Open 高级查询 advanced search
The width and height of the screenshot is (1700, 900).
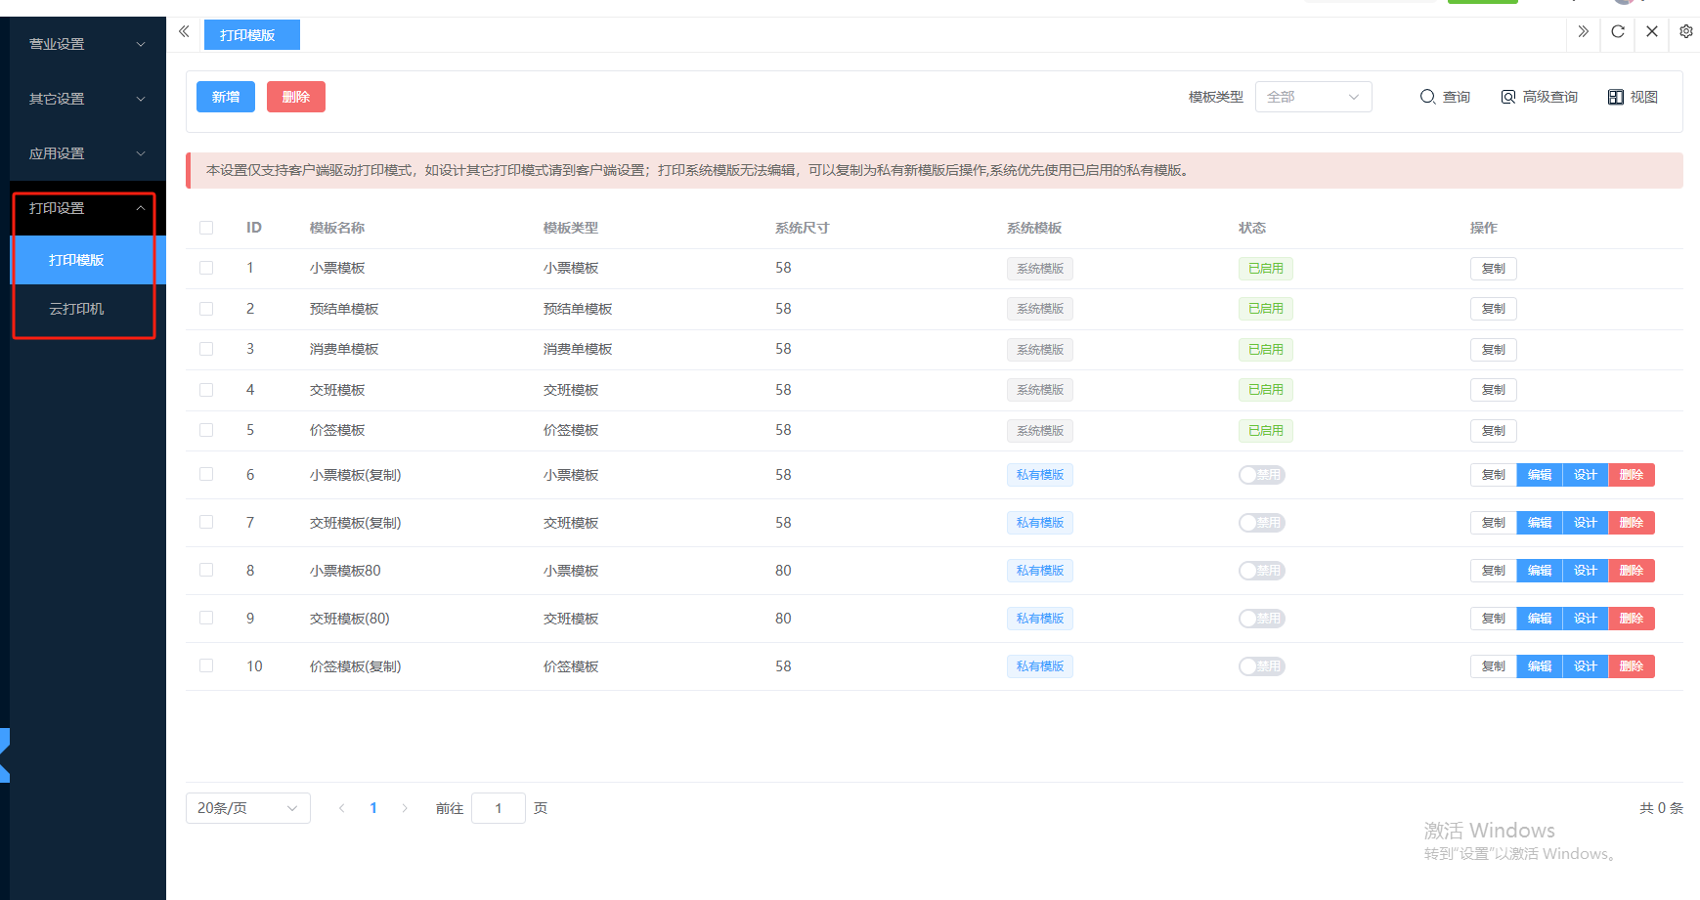[1540, 97]
